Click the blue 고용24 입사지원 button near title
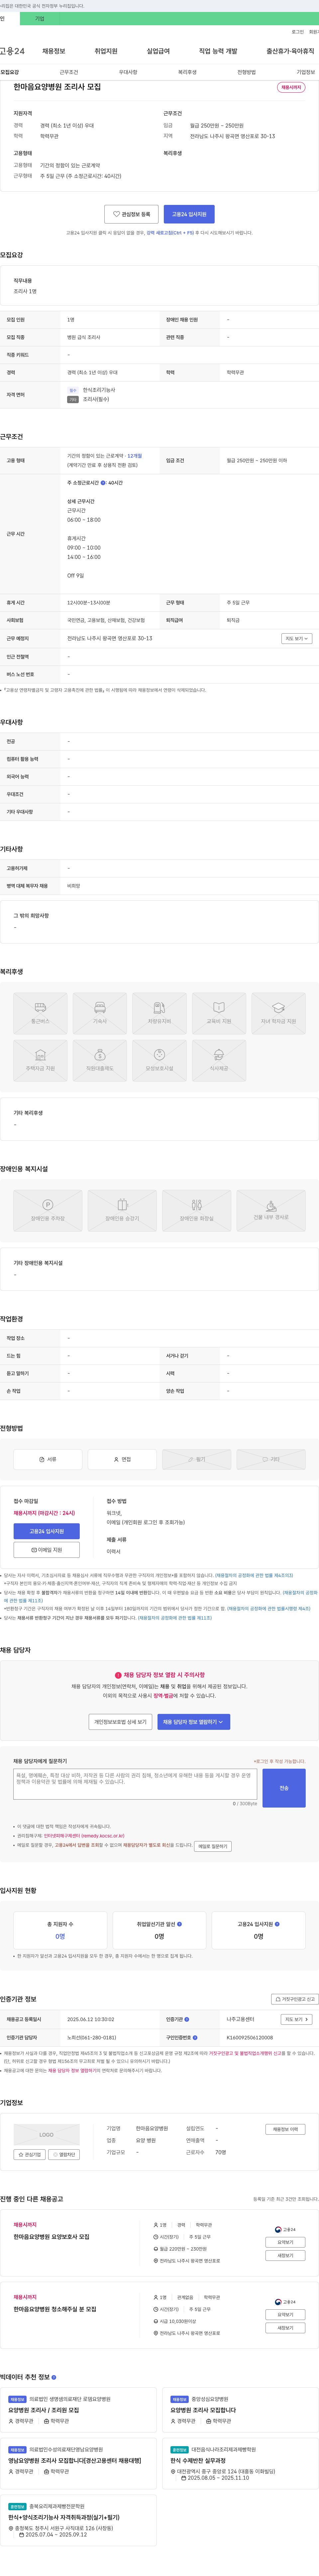 pyautogui.click(x=189, y=214)
